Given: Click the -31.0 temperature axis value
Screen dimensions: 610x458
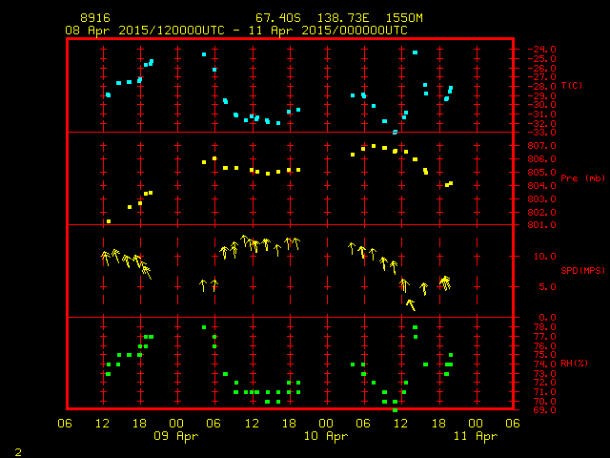Looking at the screenshot, I should [x=541, y=114].
